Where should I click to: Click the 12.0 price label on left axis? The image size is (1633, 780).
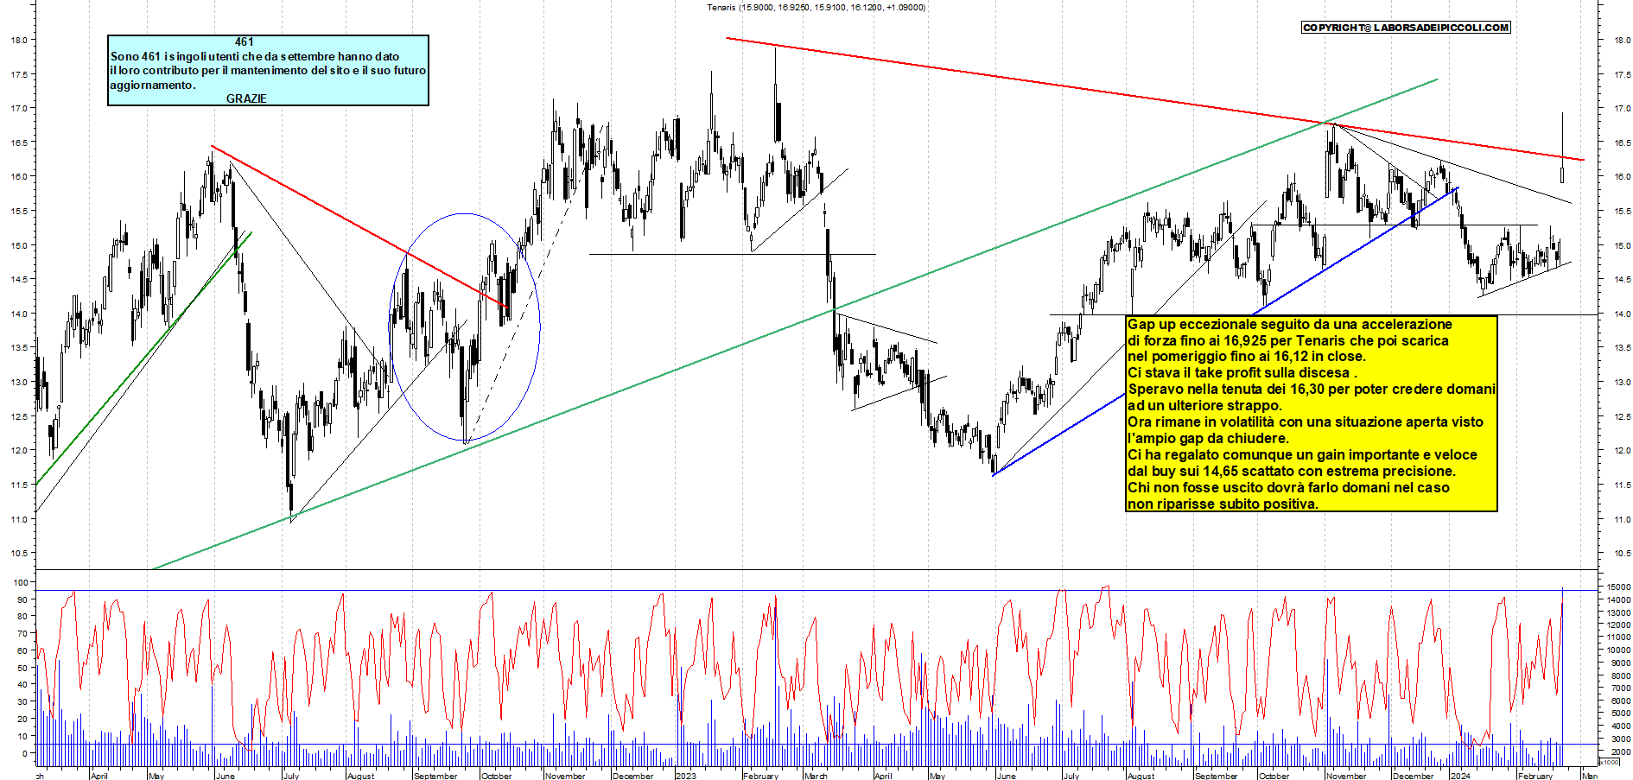tap(19, 450)
